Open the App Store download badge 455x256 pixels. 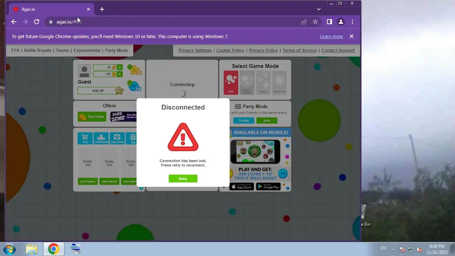242,187
